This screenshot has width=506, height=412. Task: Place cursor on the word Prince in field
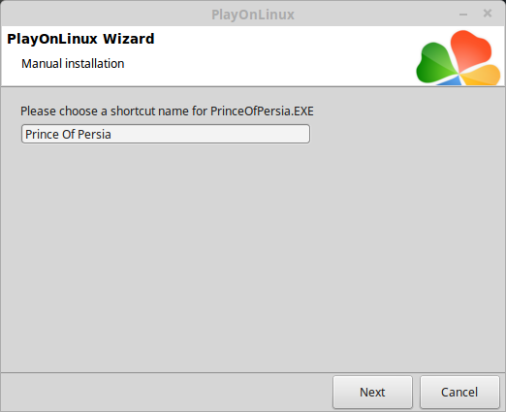point(43,134)
